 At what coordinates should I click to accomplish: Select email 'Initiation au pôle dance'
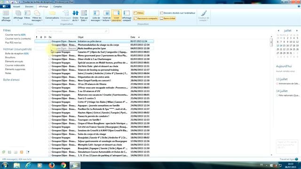point(94,41)
